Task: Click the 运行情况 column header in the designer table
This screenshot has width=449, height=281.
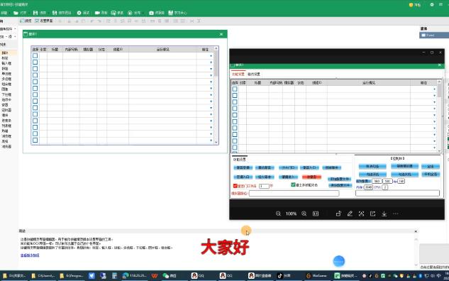Action: coord(162,50)
